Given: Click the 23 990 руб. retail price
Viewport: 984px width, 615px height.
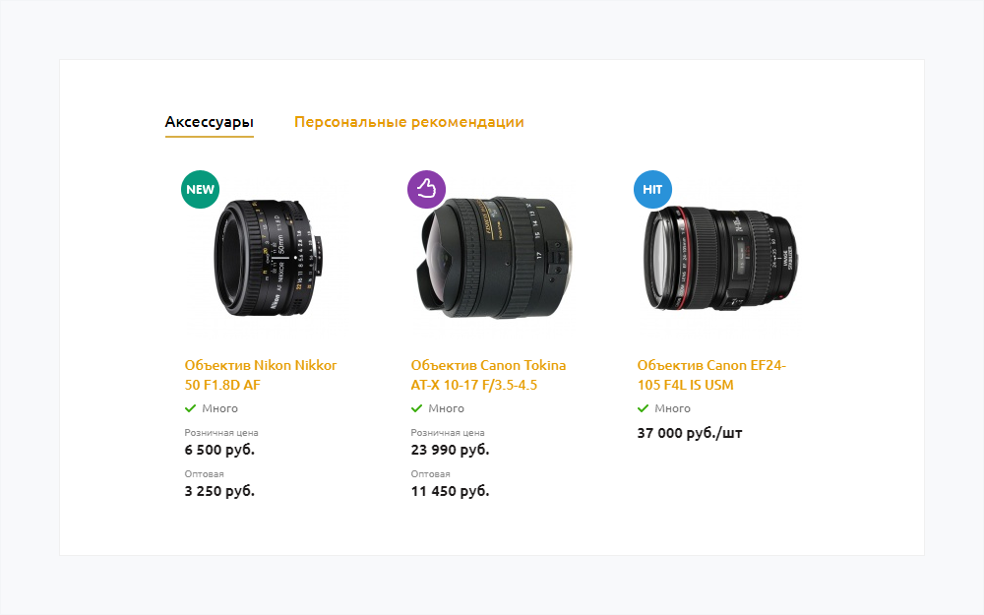Looking at the screenshot, I should [450, 450].
